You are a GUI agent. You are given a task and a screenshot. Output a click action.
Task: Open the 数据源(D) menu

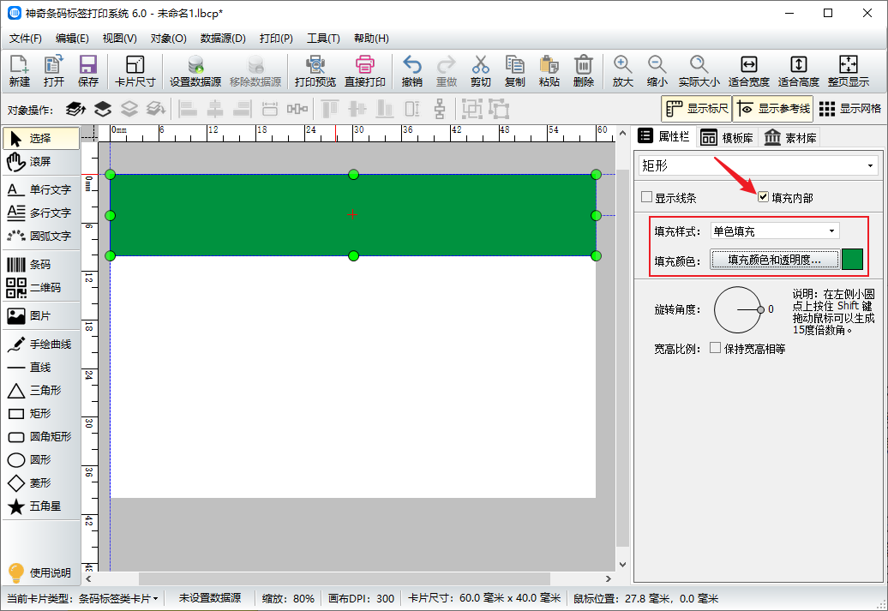tap(223, 39)
